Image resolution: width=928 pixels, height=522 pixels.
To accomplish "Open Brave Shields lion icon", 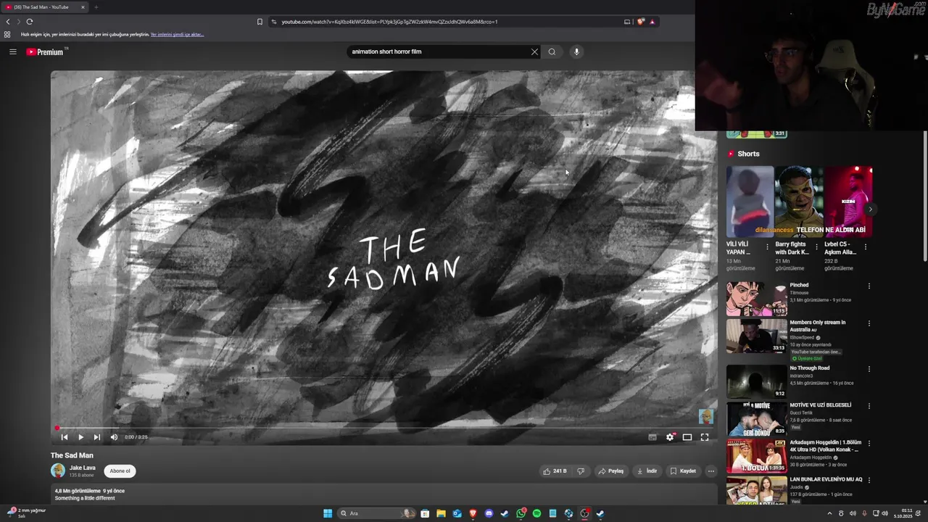I will (x=640, y=22).
